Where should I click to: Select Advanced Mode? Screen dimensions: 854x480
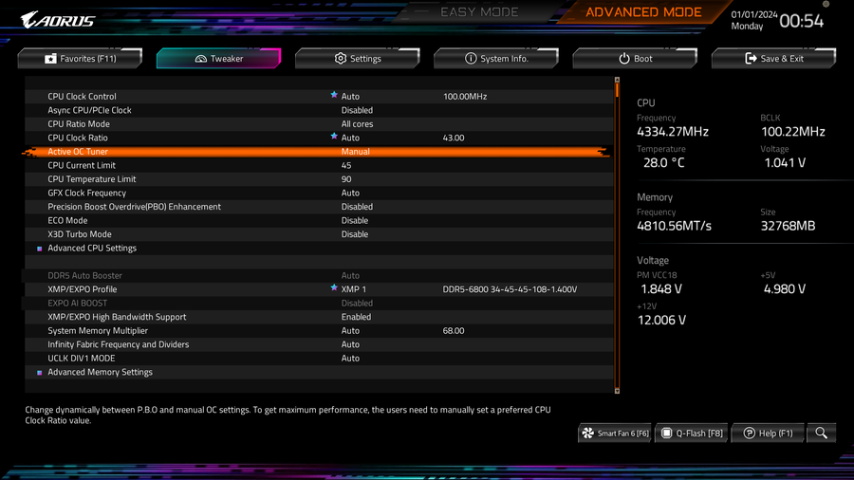(643, 12)
